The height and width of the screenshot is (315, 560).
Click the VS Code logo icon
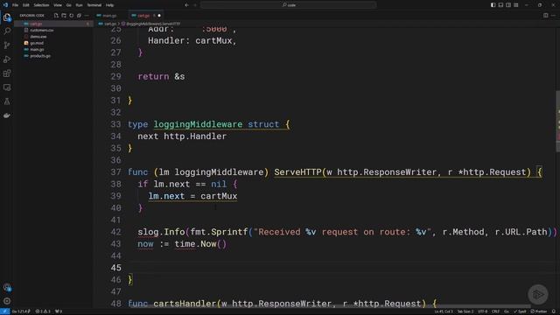[x=5, y=5]
